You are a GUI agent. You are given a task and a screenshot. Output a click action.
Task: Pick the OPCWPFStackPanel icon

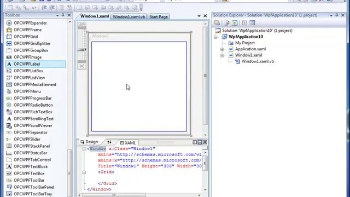[x=9, y=146]
